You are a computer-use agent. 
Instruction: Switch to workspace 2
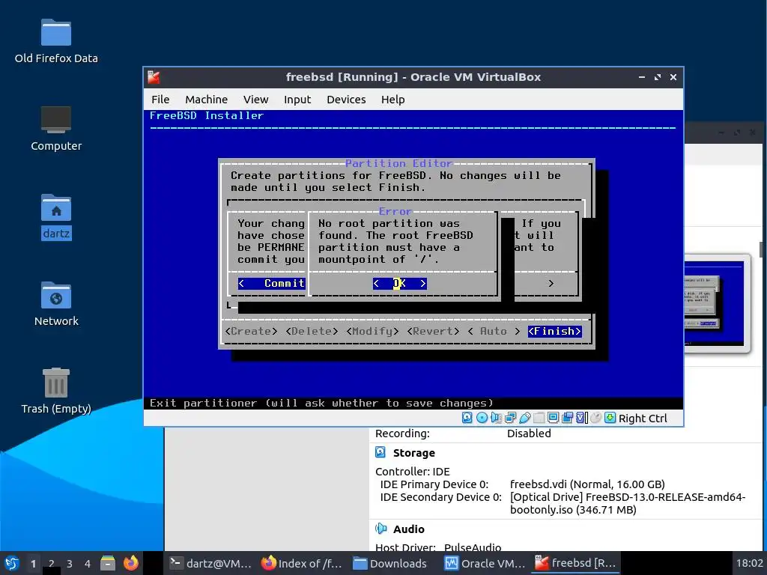(52, 563)
